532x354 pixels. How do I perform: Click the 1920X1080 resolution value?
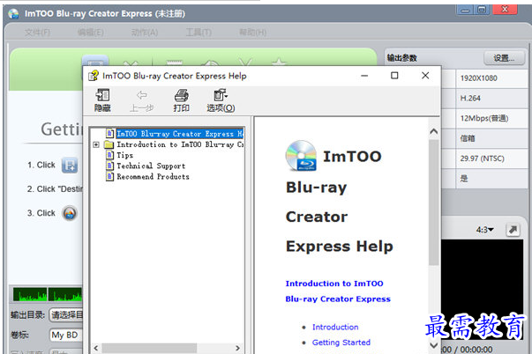pyautogui.click(x=479, y=78)
